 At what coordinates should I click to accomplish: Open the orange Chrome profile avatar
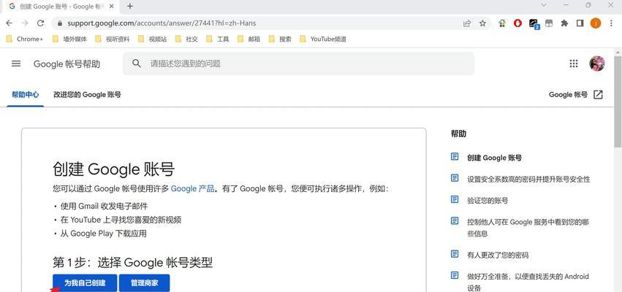point(596,23)
